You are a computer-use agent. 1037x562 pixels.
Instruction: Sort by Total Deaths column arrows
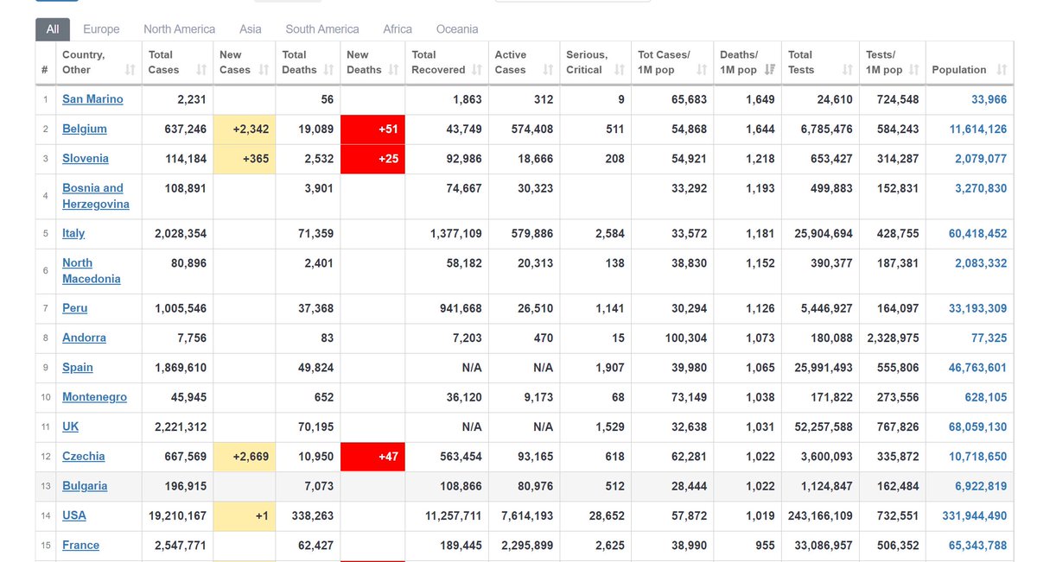[329, 70]
